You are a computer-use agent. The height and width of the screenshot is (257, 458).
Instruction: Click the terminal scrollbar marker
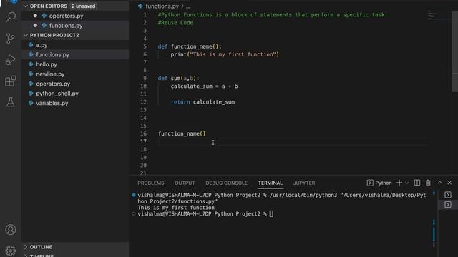tap(434, 233)
